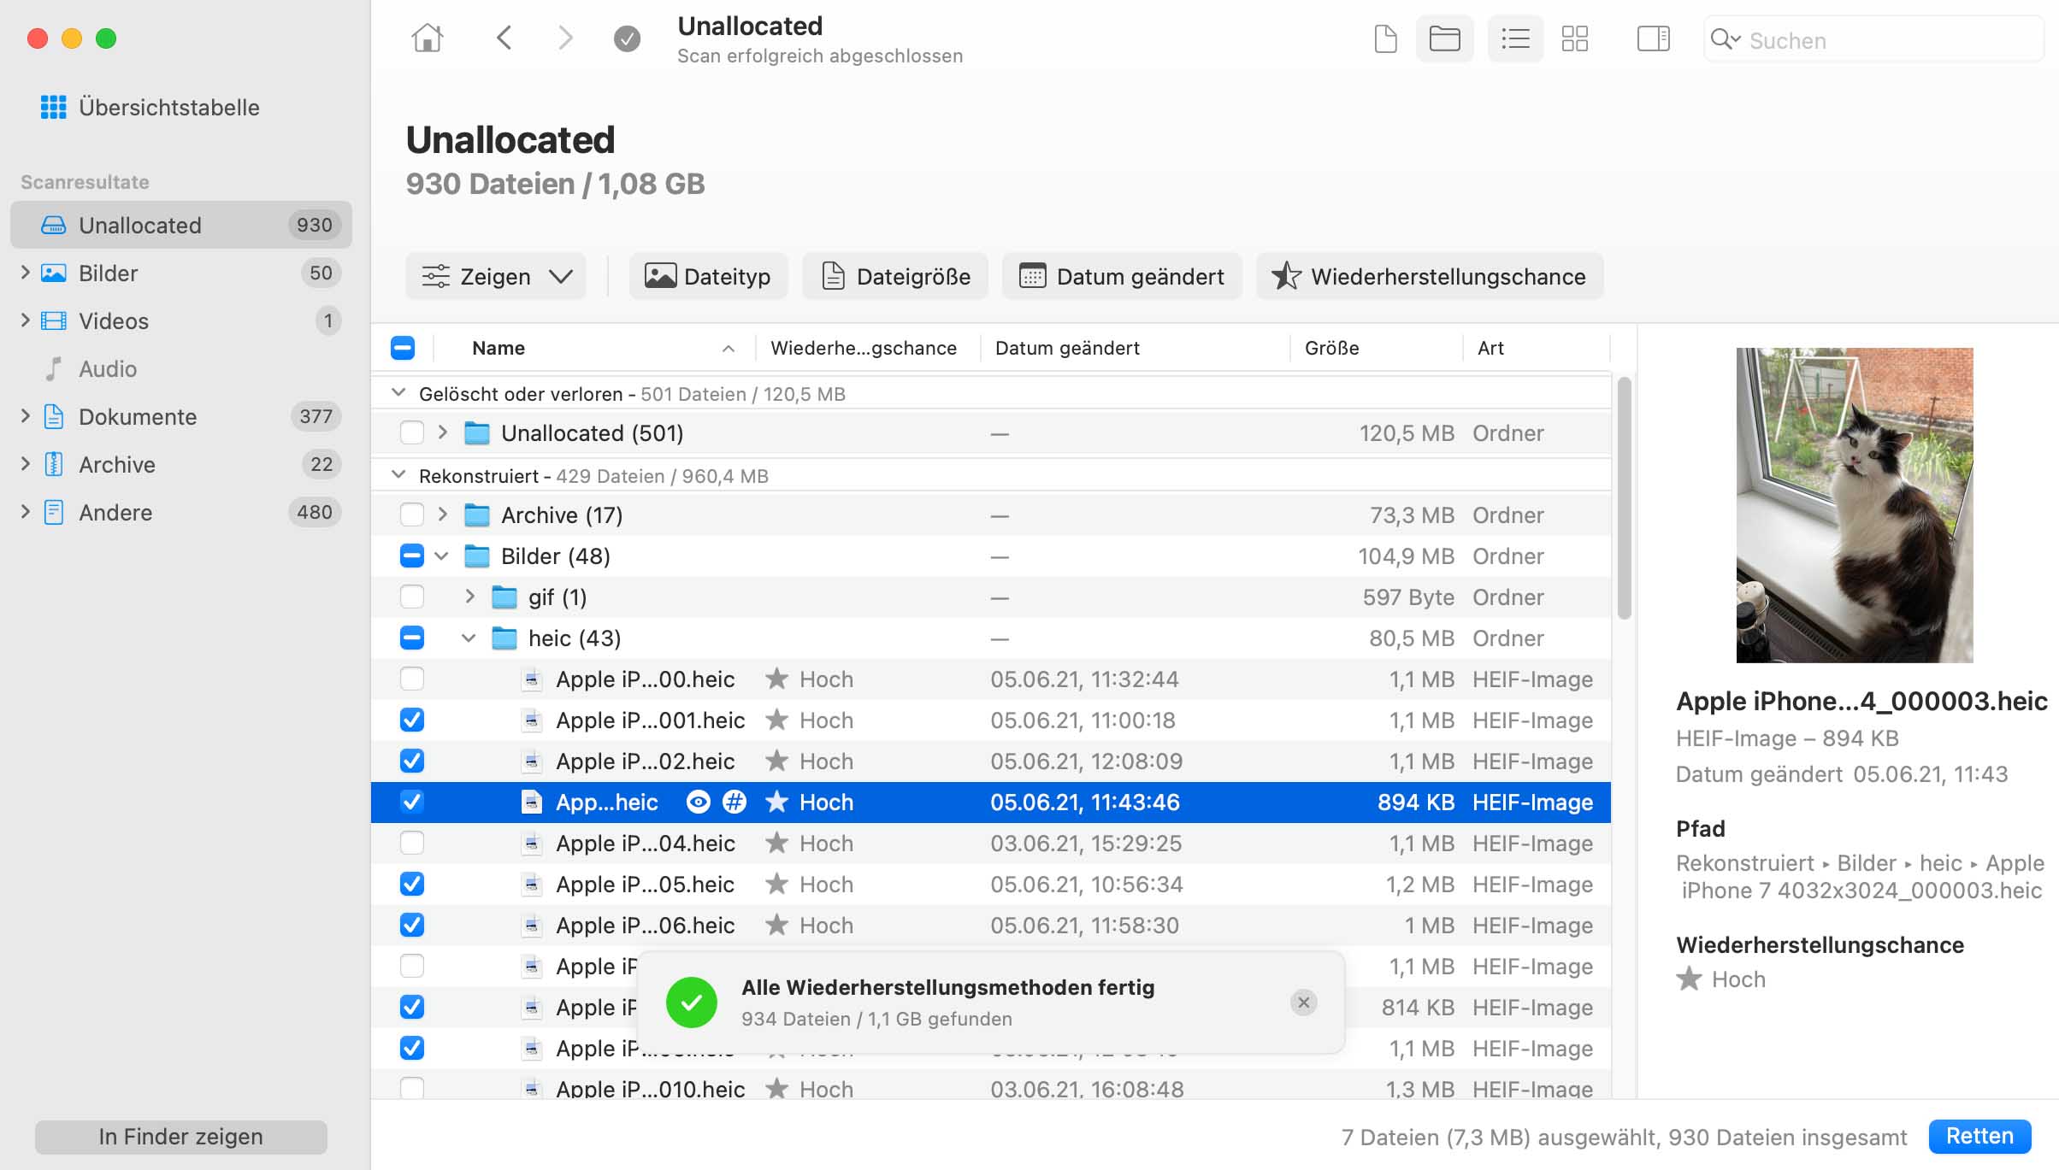Toggle the preview side panel icon
Image resolution: width=2059 pixels, height=1170 pixels.
coord(1653,39)
